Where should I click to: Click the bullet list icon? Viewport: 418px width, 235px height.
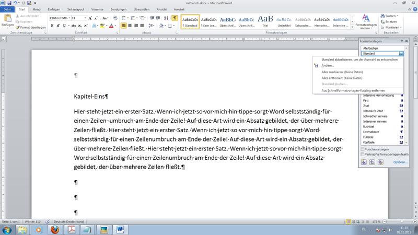(x=124, y=18)
